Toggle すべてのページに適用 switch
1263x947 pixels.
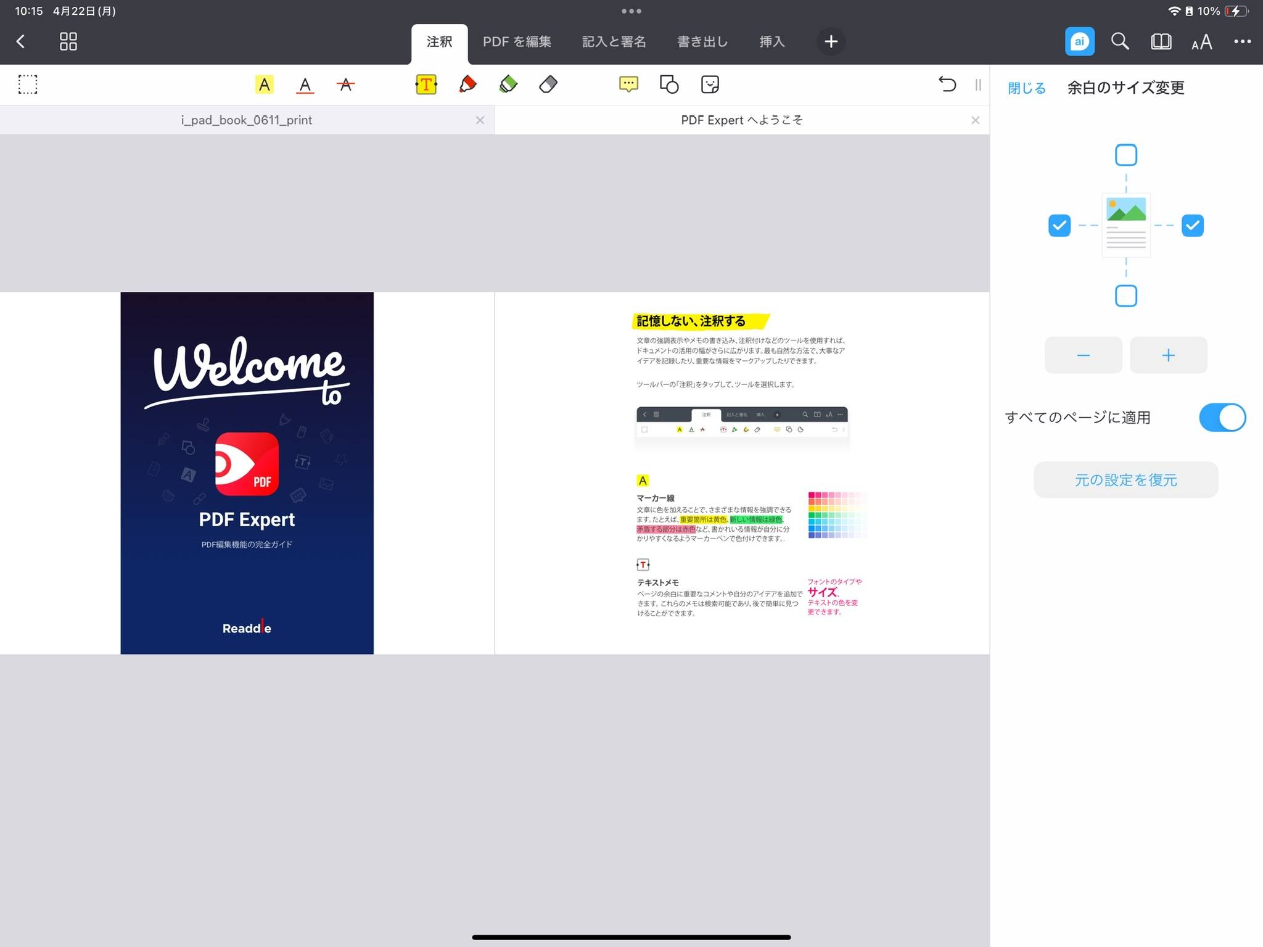[x=1222, y=418]
